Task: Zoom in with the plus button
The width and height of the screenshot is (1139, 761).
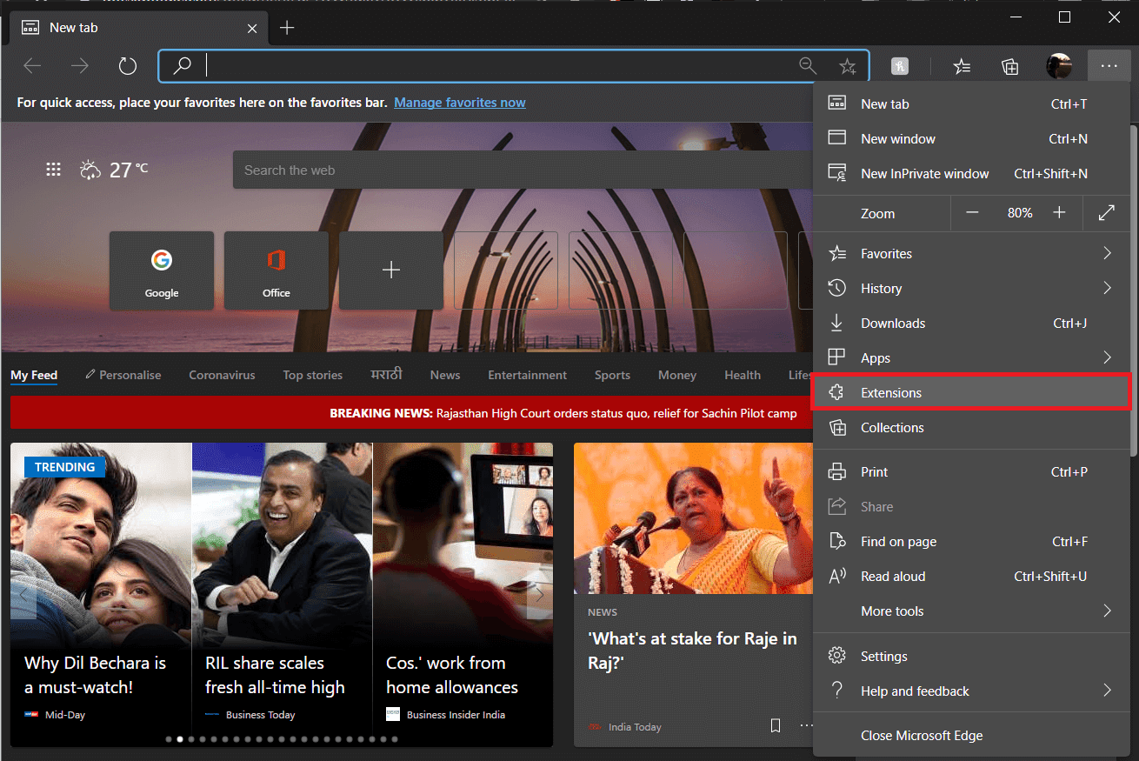Action: (x=1059, y=213)
